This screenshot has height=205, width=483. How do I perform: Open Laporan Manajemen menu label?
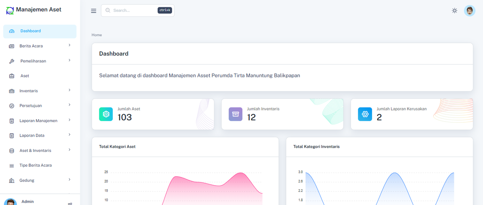point(39,121)
